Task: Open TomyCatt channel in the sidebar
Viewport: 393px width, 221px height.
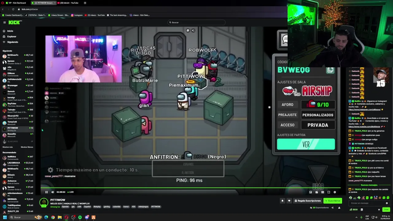Action: pos(18,123)
